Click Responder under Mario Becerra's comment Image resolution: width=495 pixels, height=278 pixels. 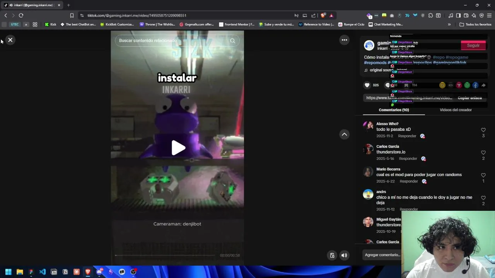pos(409,181)
